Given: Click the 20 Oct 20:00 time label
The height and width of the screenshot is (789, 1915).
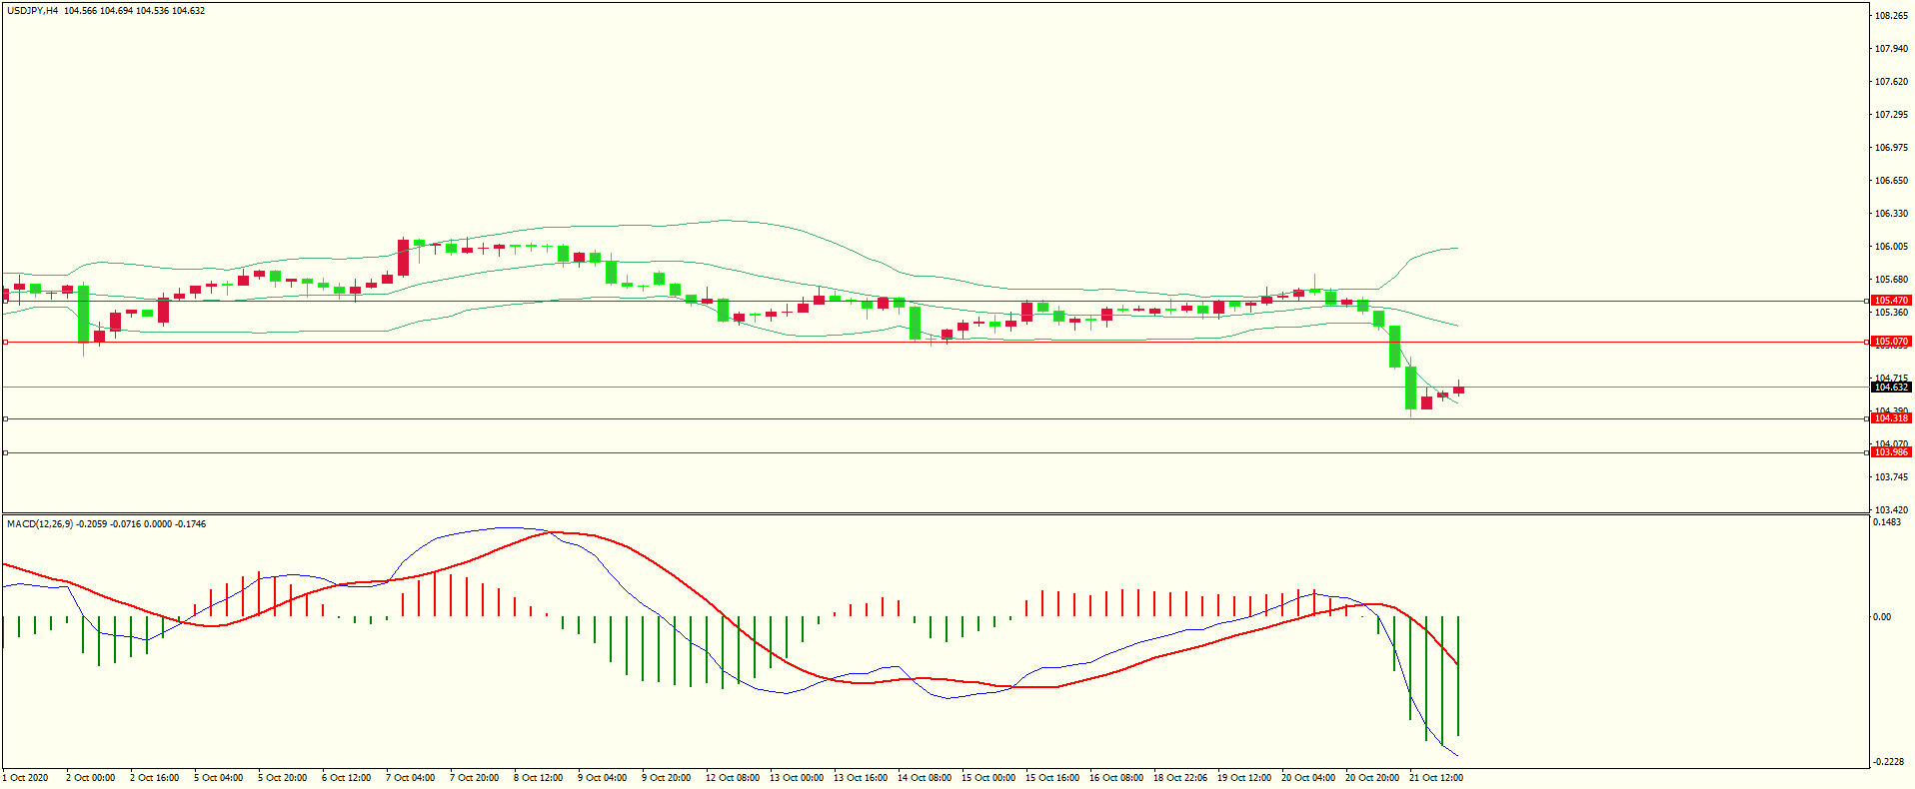Looking at the screenshot, I should pos(1372,778).
